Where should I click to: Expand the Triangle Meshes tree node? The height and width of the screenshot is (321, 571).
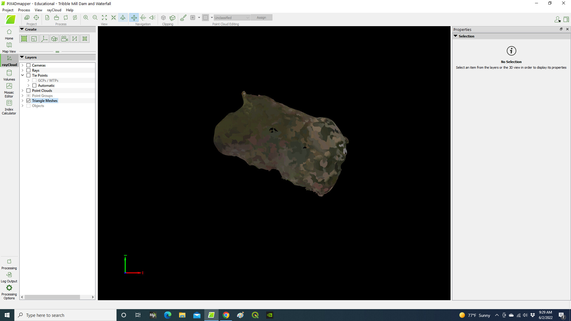tap(23, 101)
